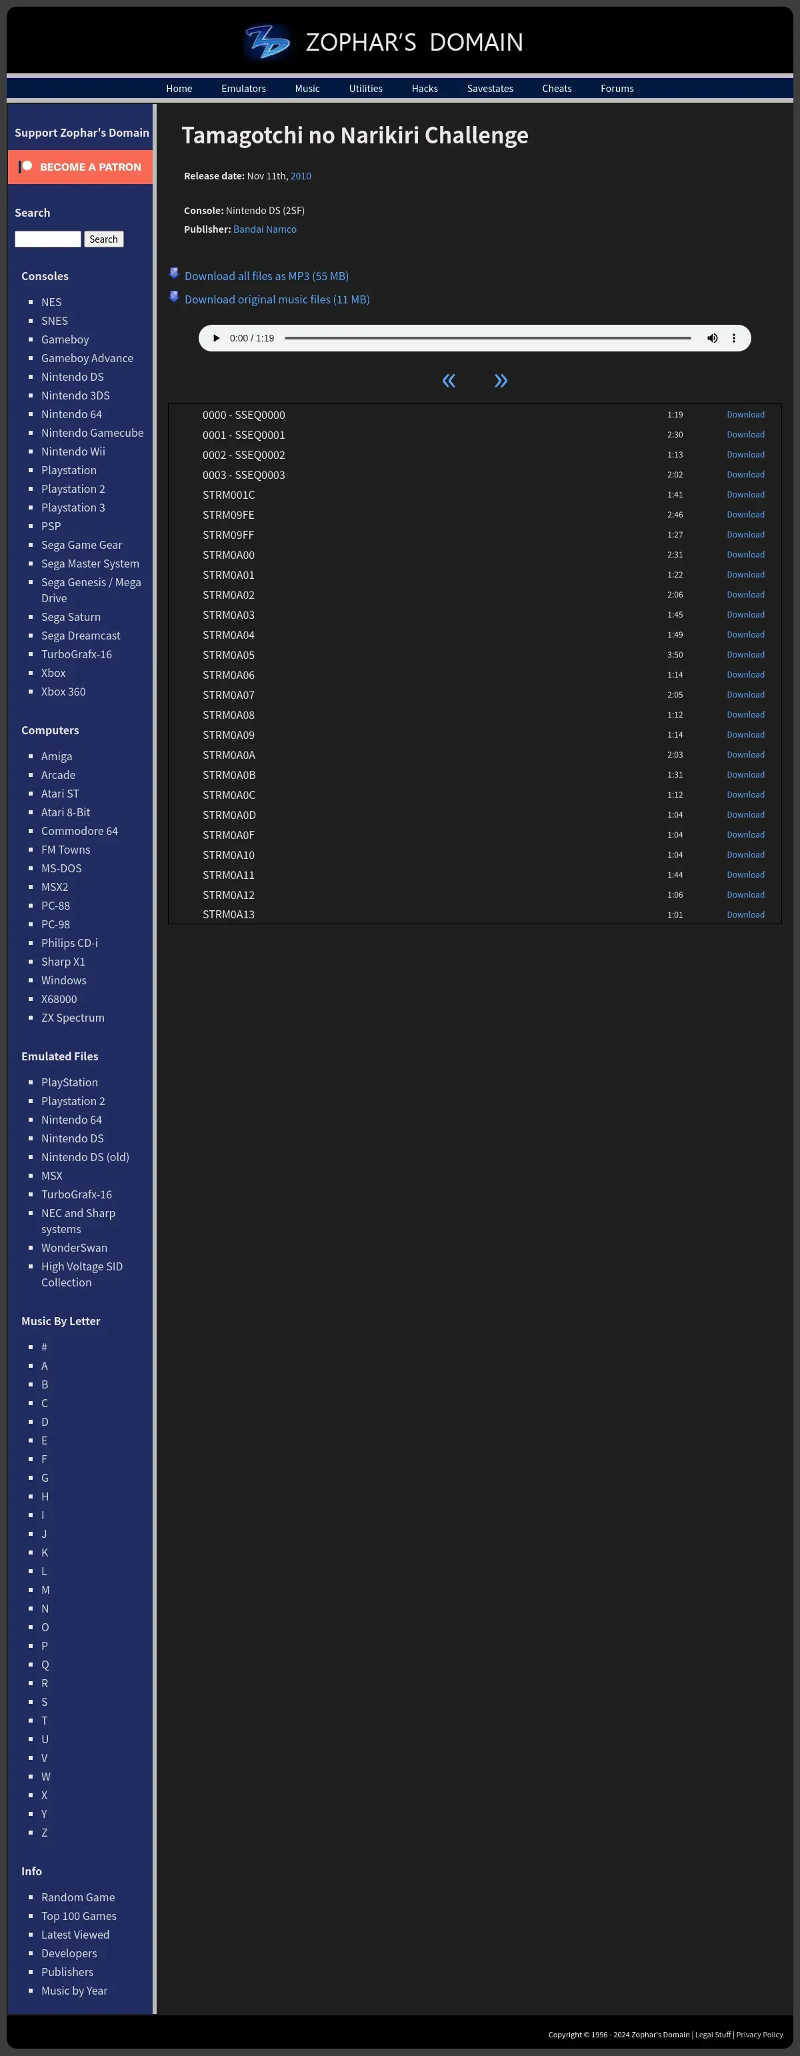
Task: Open Random Game link
Action: [x=78, y=1897]
